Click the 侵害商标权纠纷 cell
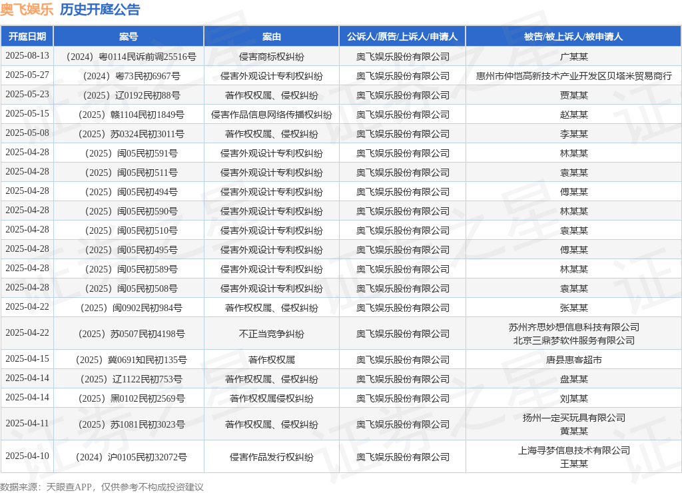 272,57
